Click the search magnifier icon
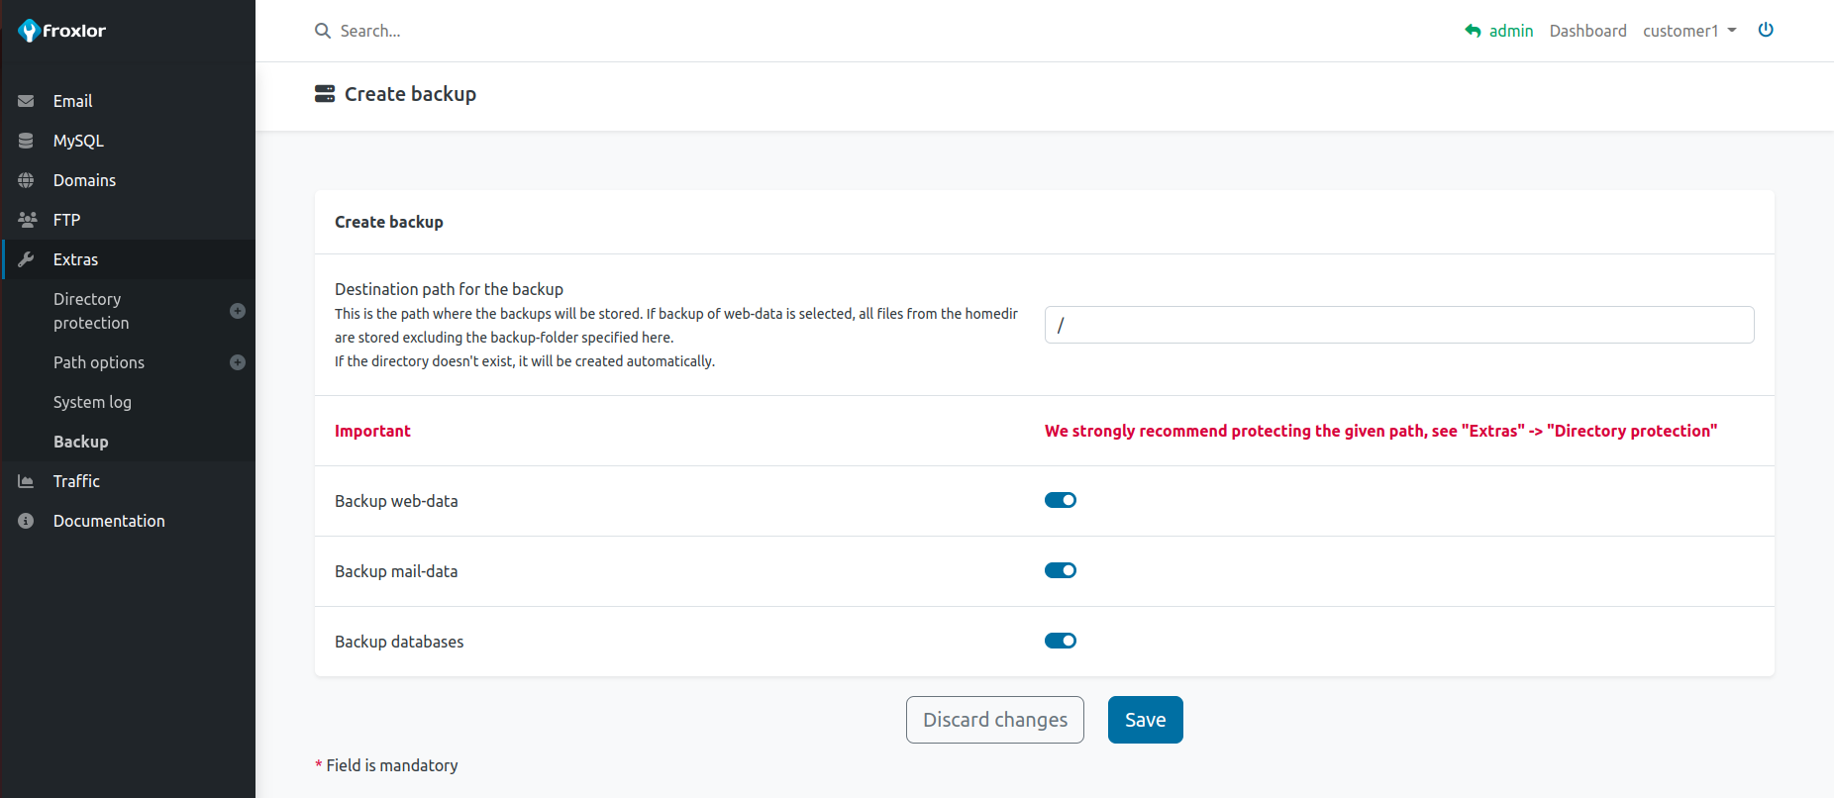 [x=323, y=31]
